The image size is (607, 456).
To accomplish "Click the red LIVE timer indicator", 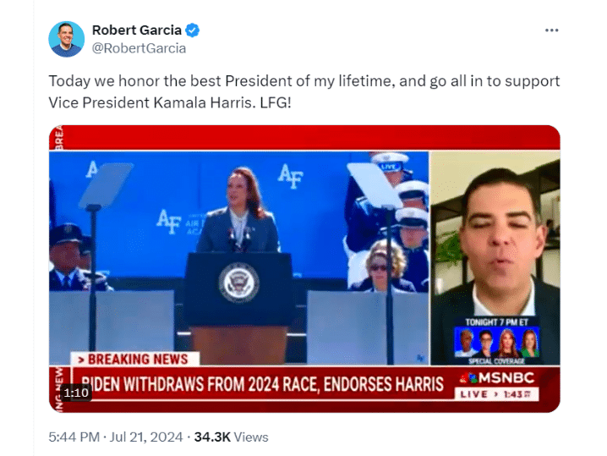I will click(x=496, y=394).
